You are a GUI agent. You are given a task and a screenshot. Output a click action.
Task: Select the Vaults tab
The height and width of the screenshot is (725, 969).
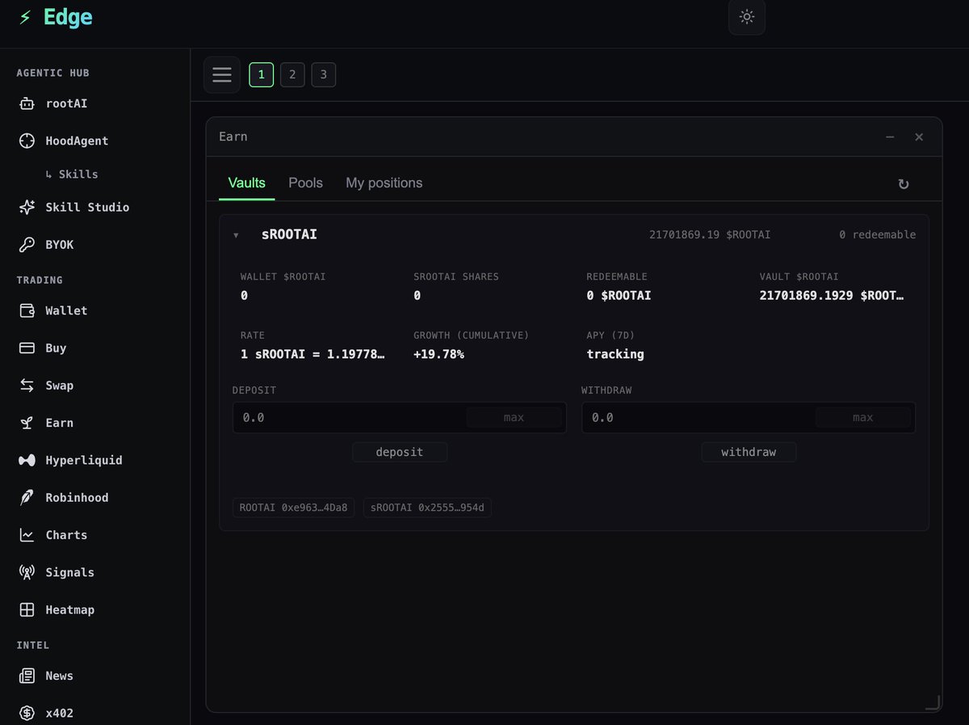click(247, 183)
